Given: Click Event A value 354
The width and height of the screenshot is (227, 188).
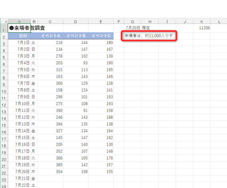Looking at the screenshot, I should tap(50, 172).
